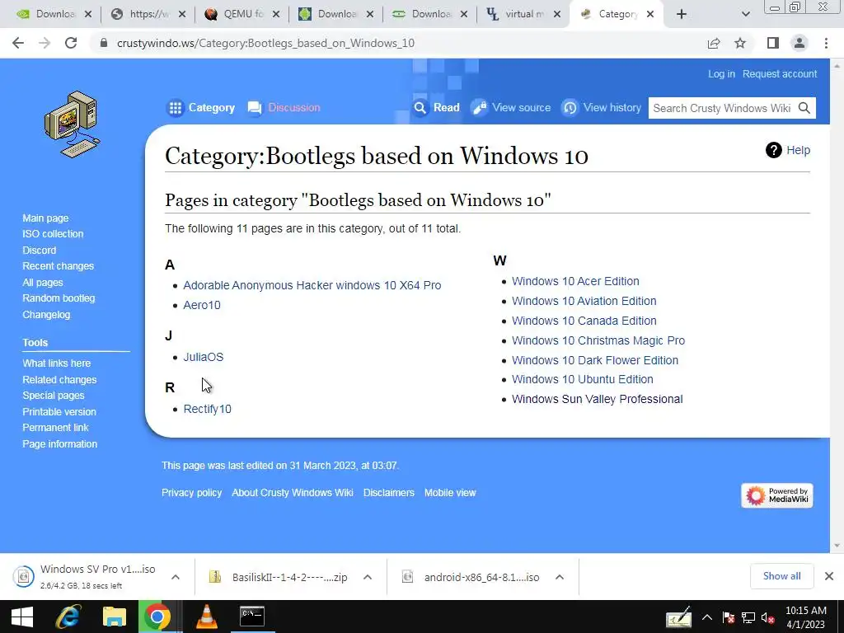Open the Aero10 page link

pos(202,305)
